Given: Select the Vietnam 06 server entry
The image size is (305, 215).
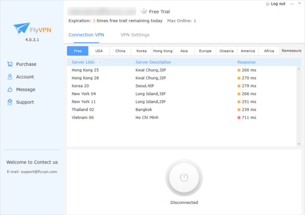Looking at the screenshot, I should 83,118.
